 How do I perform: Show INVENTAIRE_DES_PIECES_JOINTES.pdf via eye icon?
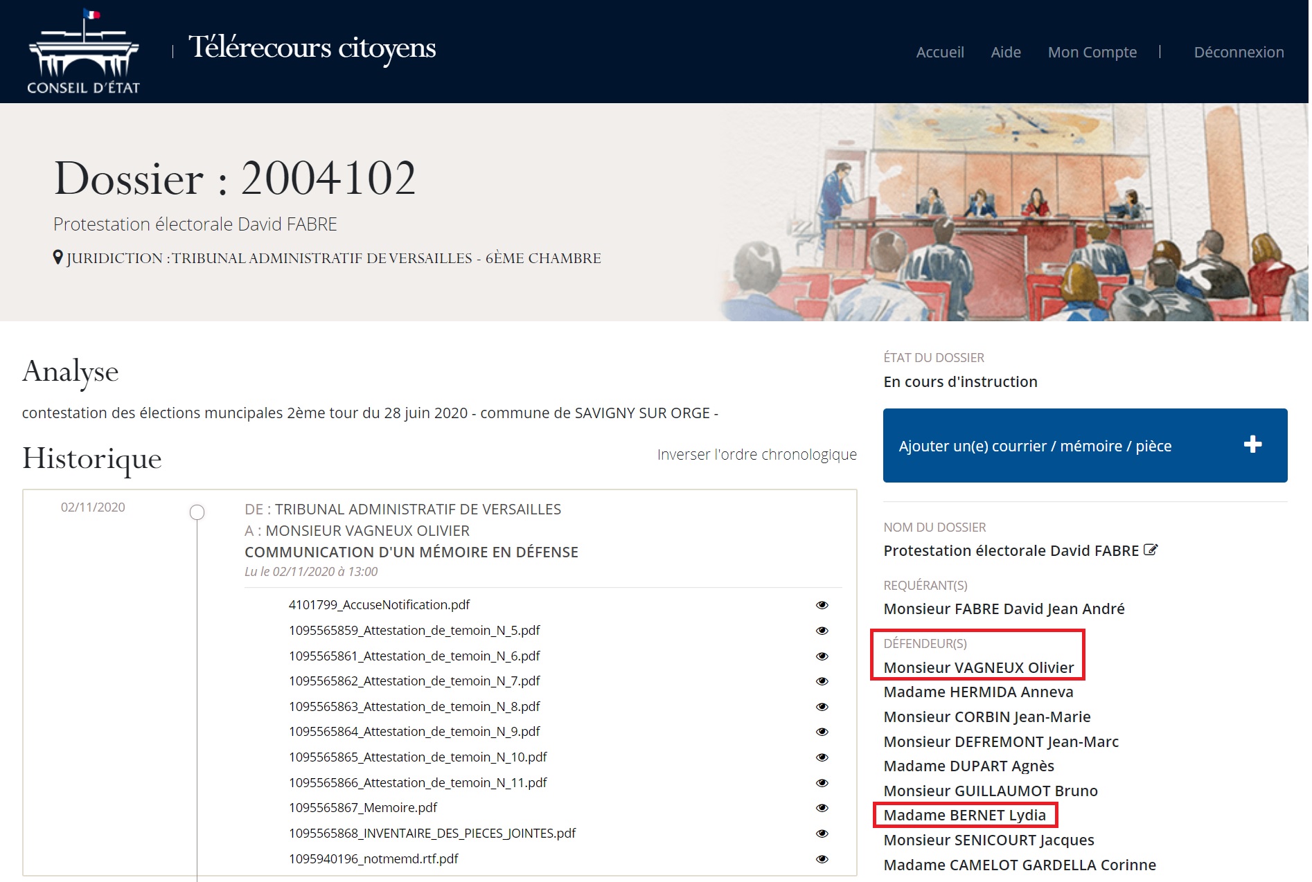(822, 834)
